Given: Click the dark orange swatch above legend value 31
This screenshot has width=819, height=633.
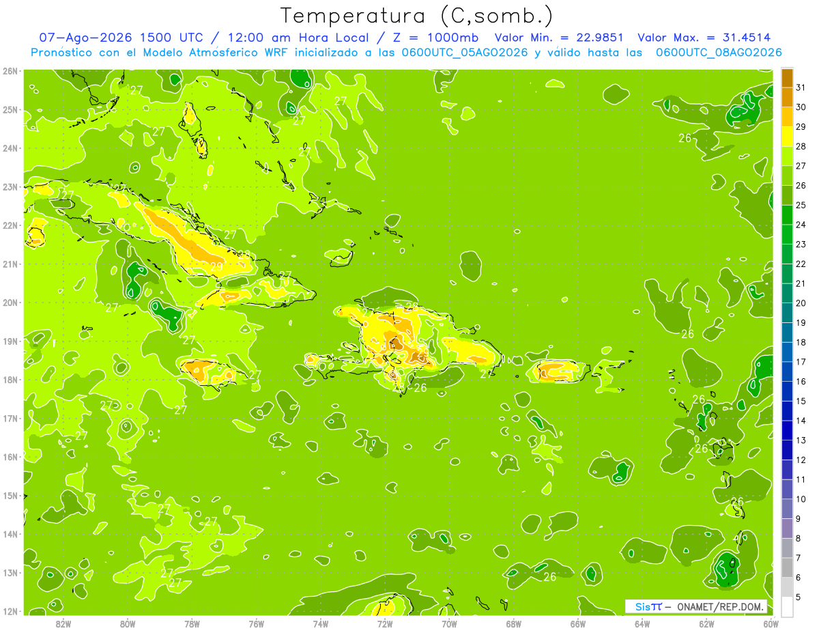Looking at the screenshot, I should 787,78.
